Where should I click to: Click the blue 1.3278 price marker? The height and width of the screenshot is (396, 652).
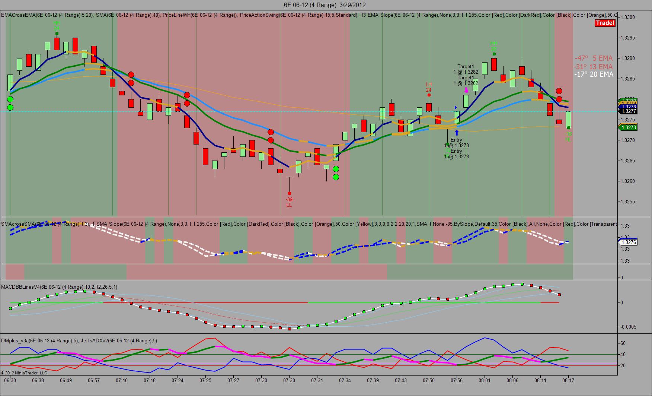(x=628, y=107)
